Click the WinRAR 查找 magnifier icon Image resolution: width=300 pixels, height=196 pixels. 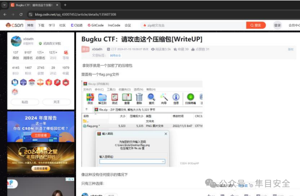coord(151,99)
